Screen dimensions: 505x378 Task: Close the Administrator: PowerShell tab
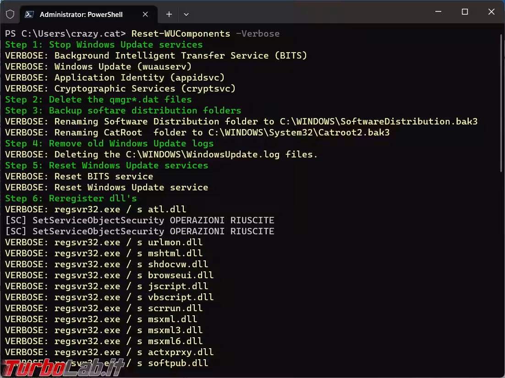click(145, 14)
